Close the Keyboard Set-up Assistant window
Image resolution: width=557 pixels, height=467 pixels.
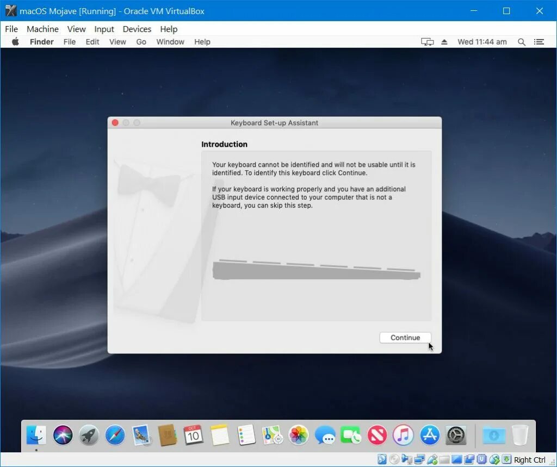click(x=115, y=122)
